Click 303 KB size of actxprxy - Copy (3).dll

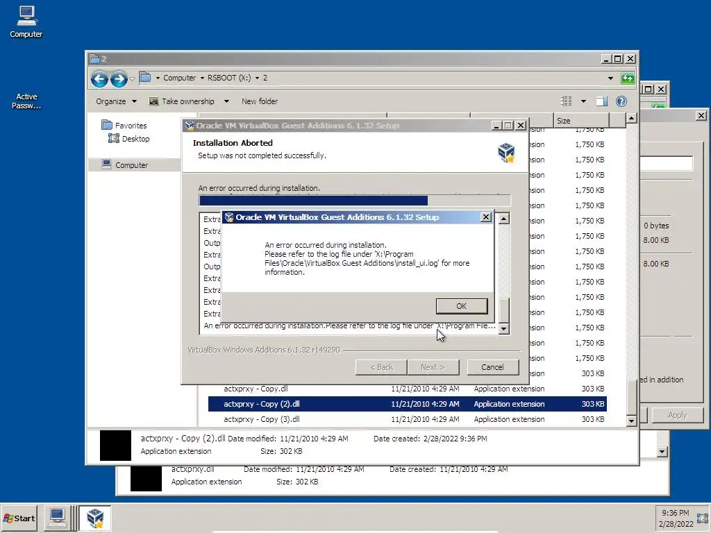coord(593,419)
